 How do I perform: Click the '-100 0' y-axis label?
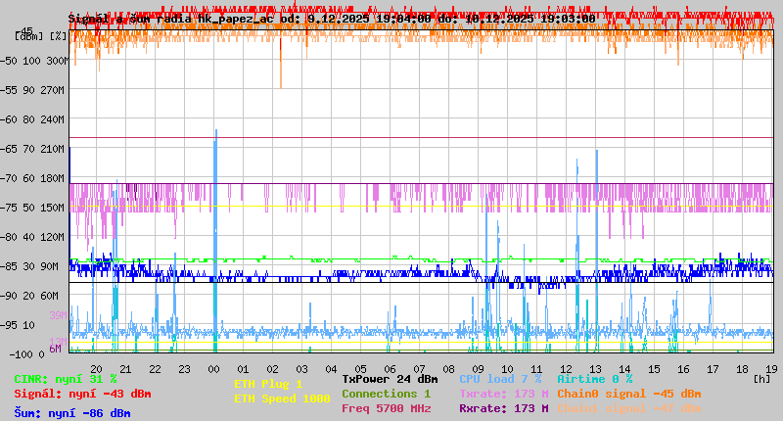[27, 354]
